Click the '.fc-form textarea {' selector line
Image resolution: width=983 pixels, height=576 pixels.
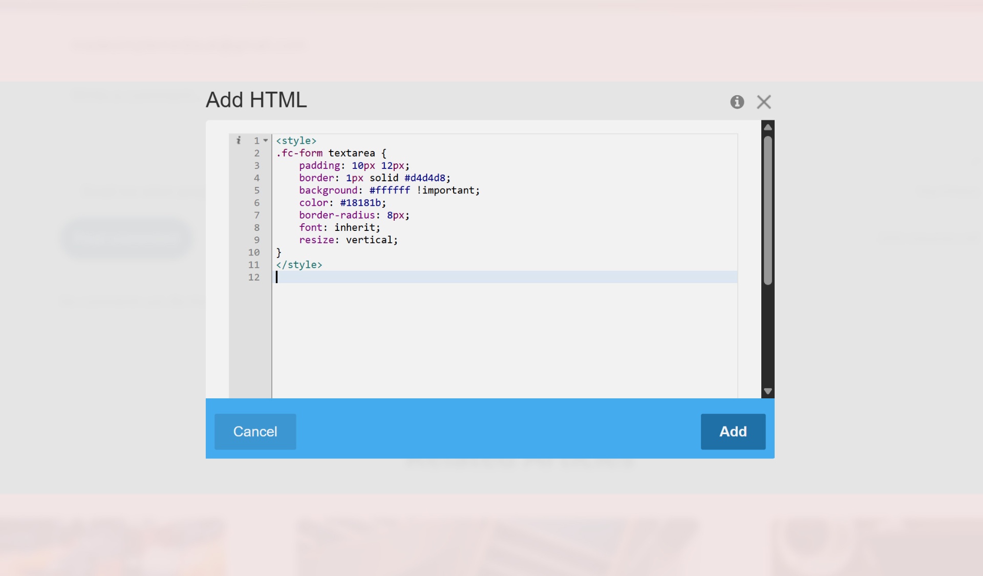coord(331,153)
